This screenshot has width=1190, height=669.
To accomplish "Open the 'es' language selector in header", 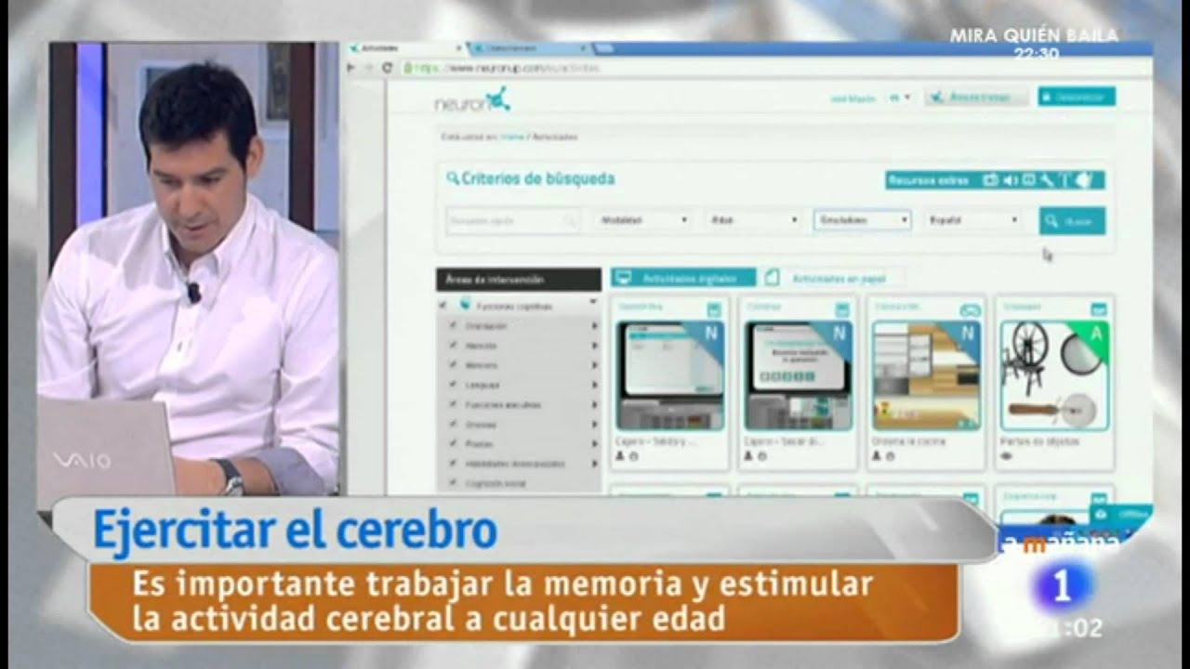I will point(899,98).
